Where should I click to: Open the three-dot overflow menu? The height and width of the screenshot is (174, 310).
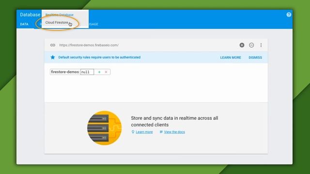point(261,45)
